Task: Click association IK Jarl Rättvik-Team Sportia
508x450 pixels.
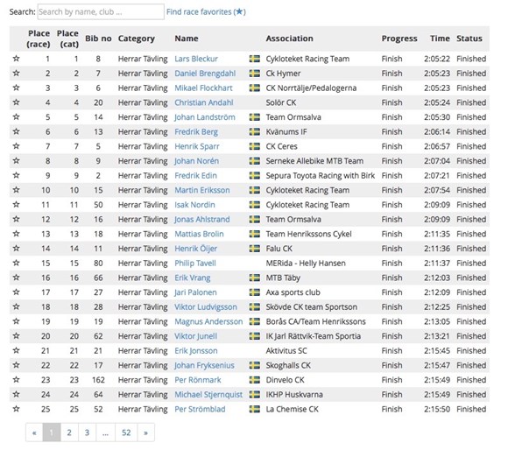Action: 314,336
